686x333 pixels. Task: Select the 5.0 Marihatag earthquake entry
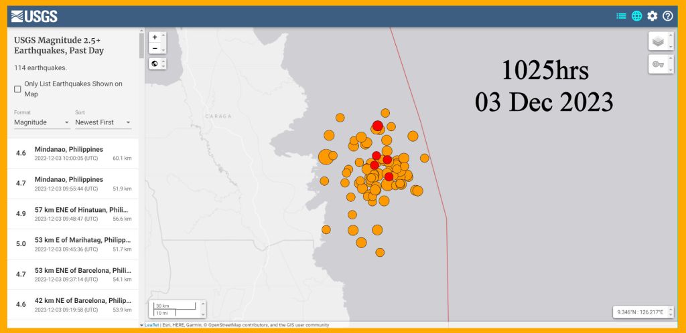(x=72, y=244)
